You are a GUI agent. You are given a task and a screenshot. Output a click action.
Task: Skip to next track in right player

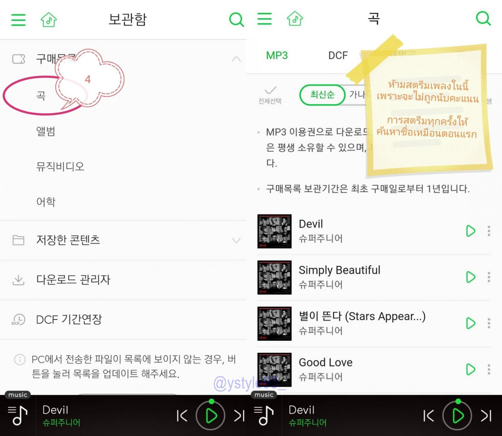pos(486,416)
